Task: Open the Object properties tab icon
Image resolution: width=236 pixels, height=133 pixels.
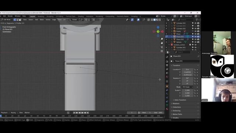Action: tap(167, 86)
